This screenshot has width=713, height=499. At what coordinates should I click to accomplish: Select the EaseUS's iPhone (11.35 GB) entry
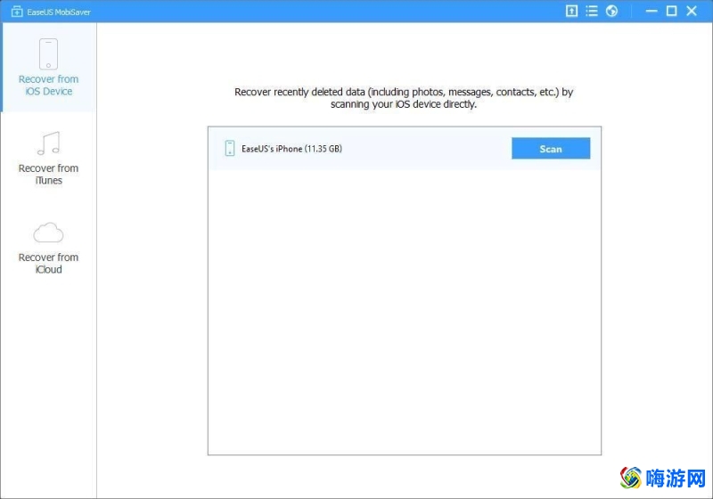pos(405,148)
